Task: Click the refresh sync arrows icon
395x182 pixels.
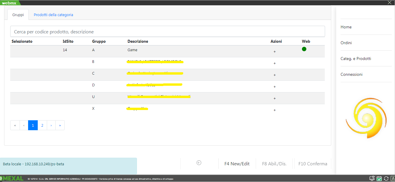Action: click(386, 178)
